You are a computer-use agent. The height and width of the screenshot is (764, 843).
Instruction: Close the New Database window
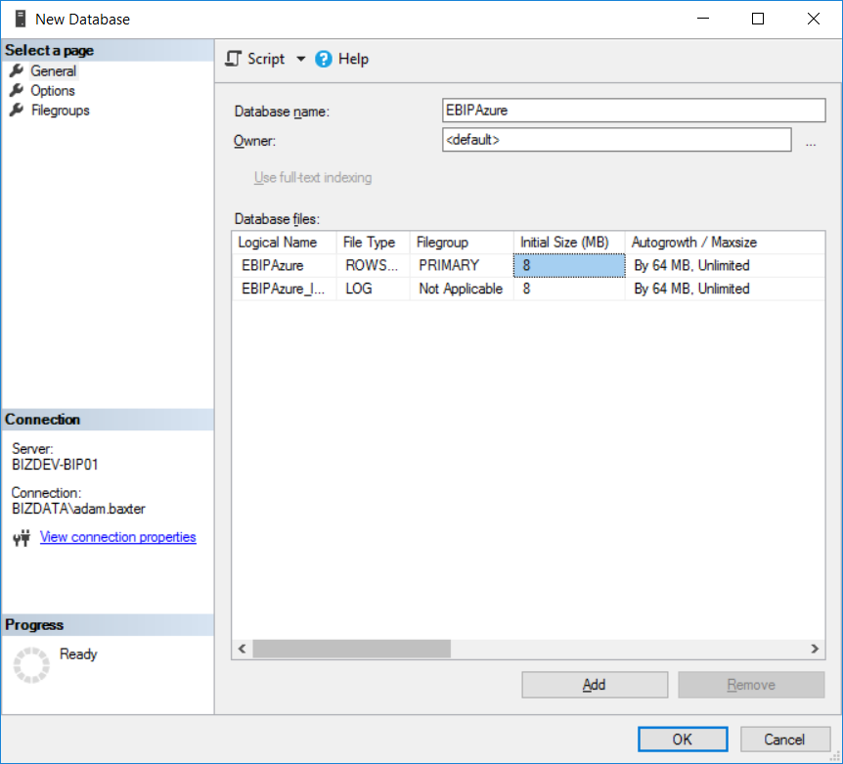tap(814, 19)
